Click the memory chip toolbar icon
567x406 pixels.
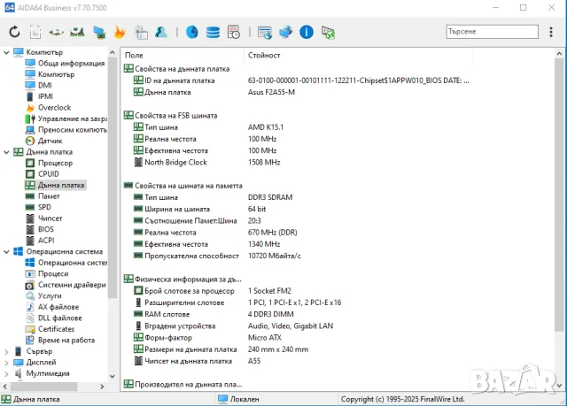point(77,32)
